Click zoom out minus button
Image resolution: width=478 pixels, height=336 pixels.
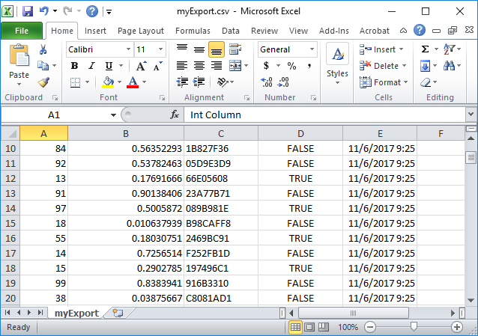coord(370,327)
